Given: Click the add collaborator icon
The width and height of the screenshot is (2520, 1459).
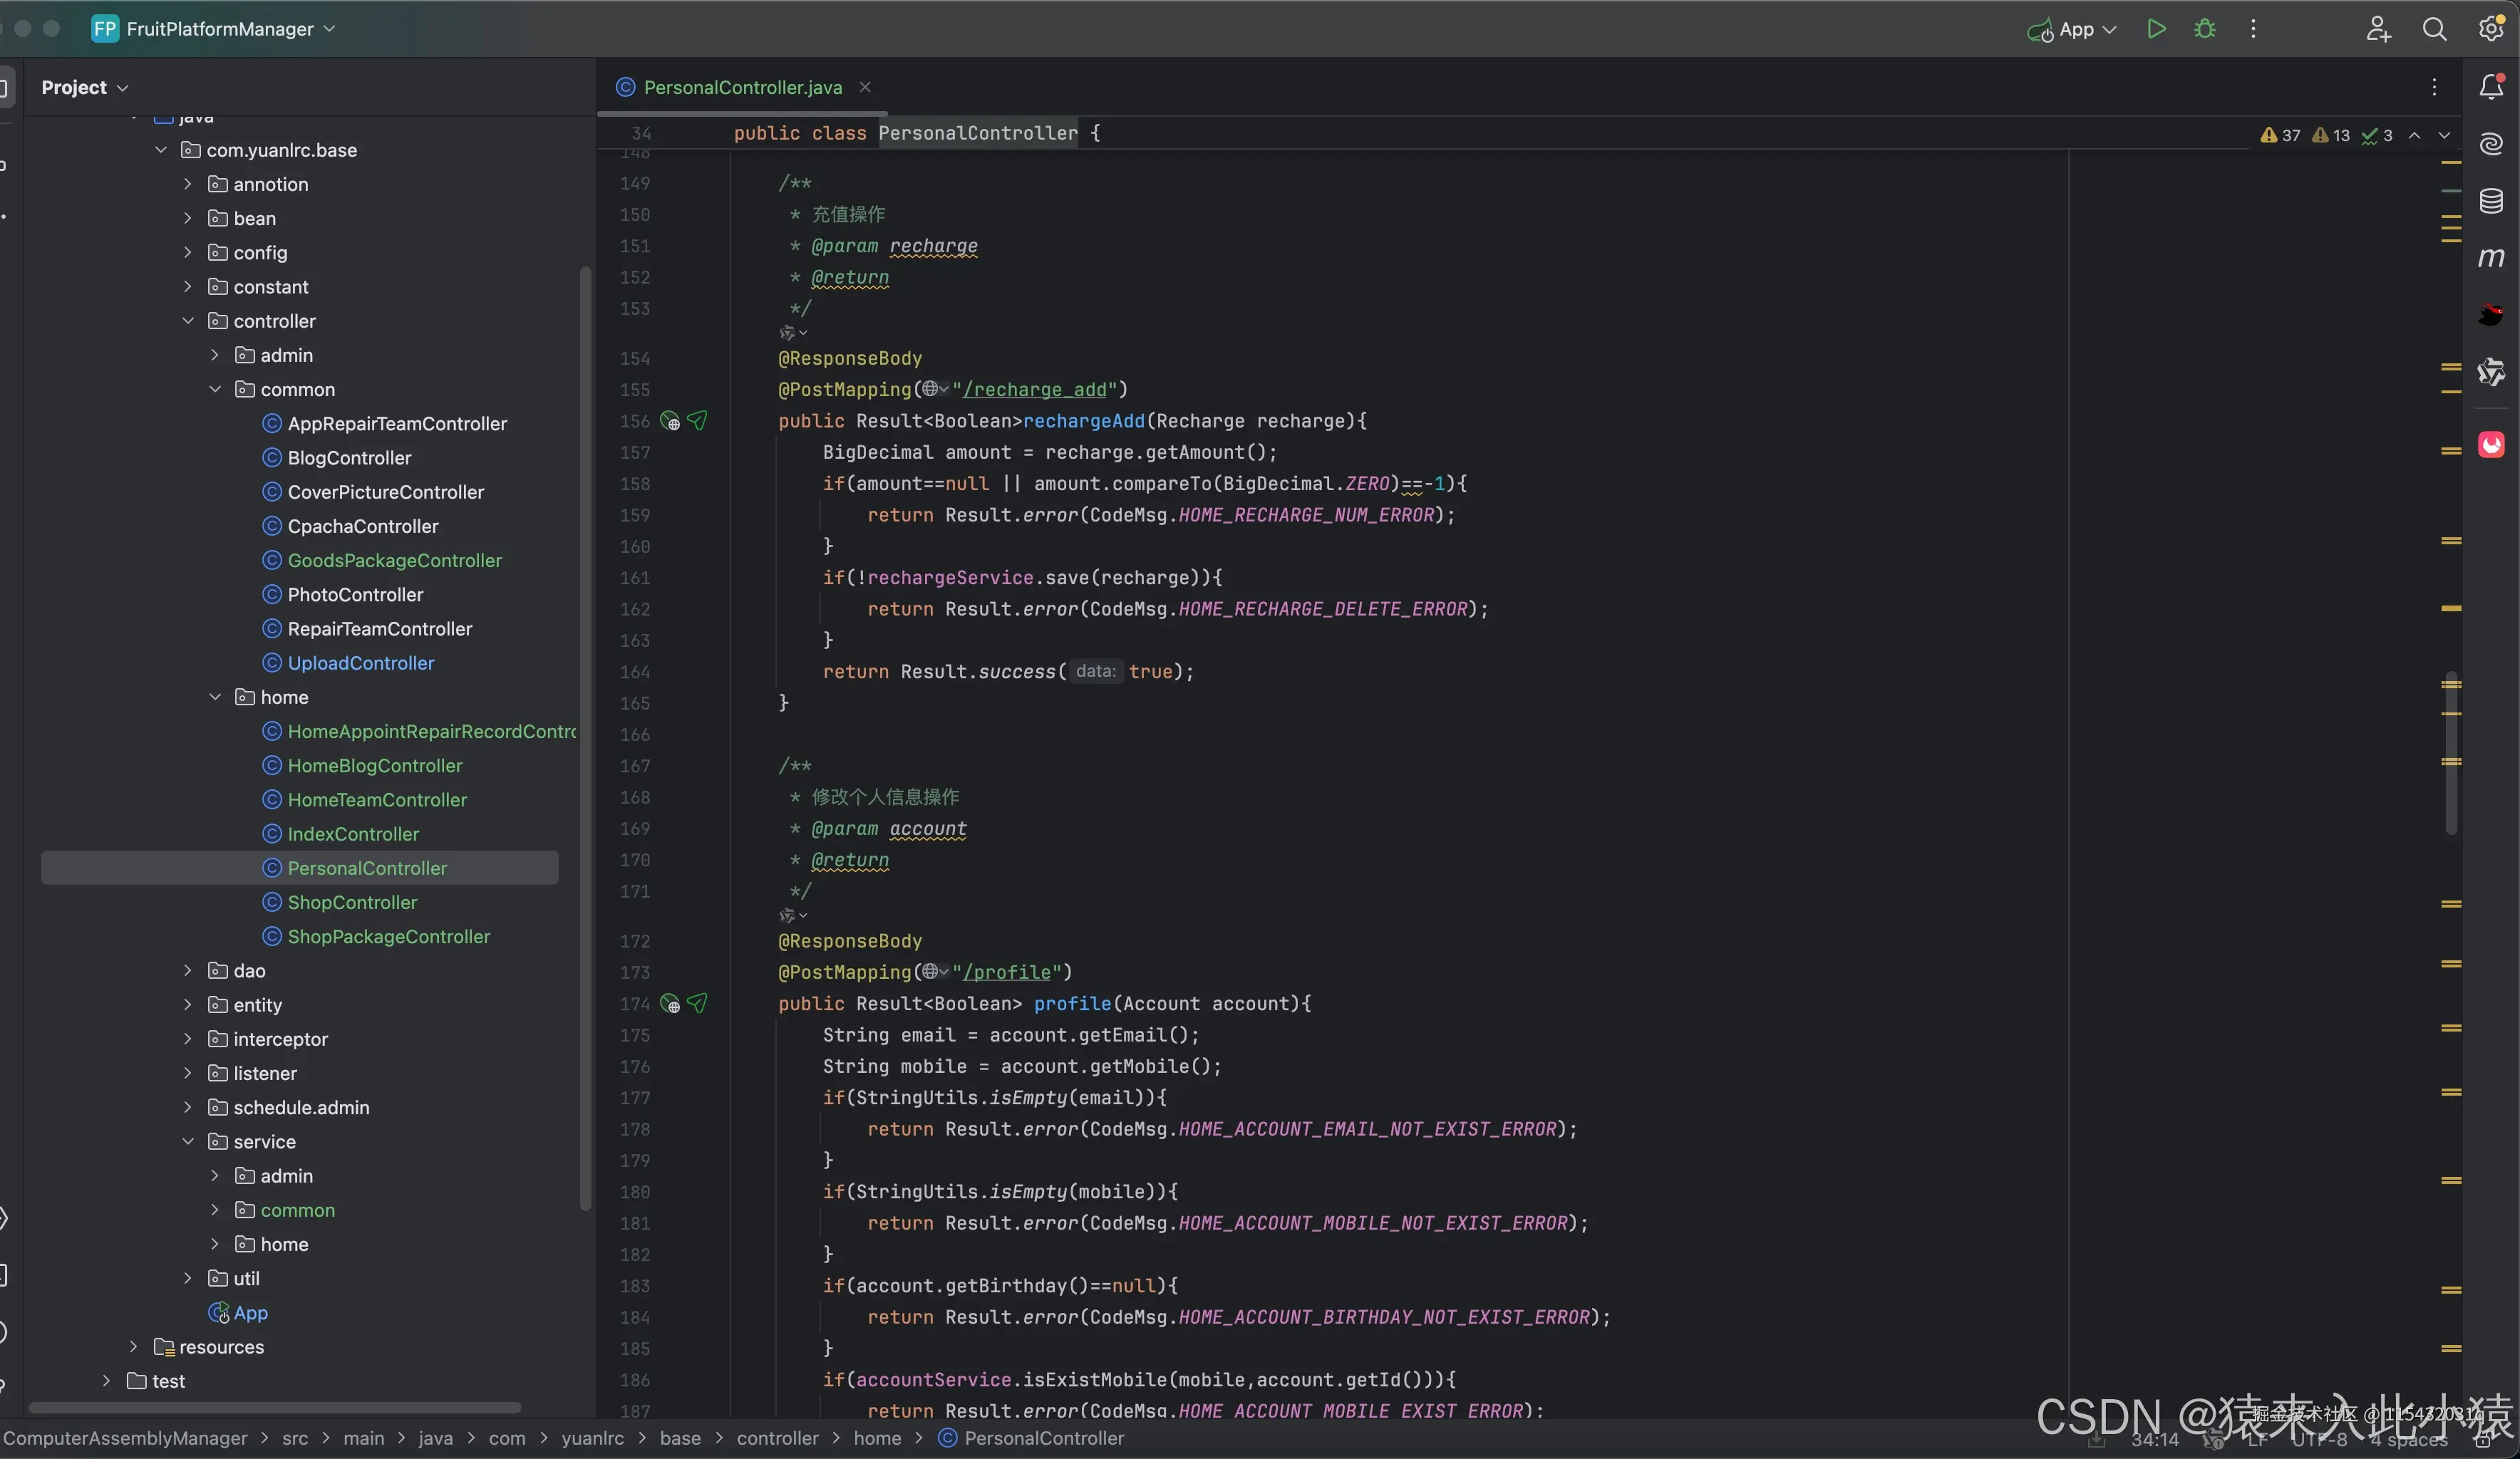Looking at the screenshot, I should 2378,29.
